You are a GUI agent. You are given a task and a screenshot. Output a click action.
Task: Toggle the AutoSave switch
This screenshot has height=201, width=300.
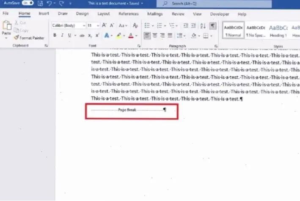[28, 3]
